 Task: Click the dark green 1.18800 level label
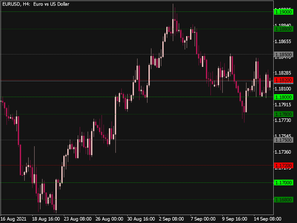(x=284, y=29)
